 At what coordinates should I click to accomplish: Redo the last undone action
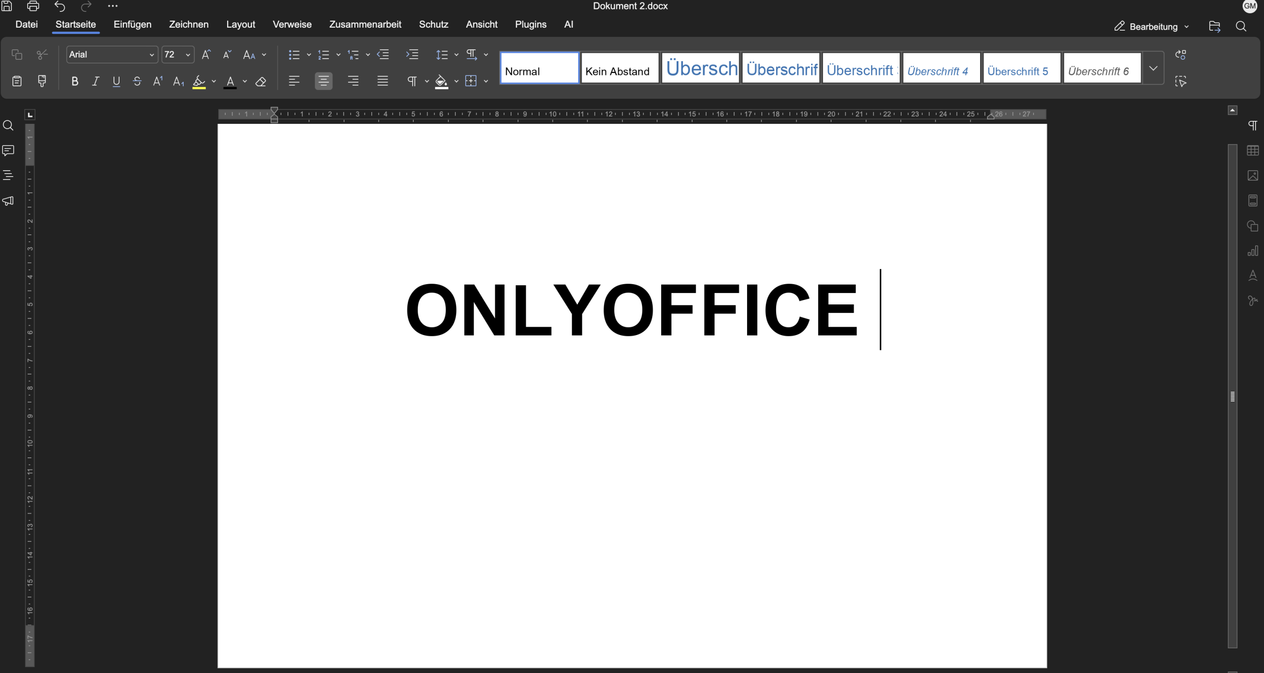pos(86,6)
